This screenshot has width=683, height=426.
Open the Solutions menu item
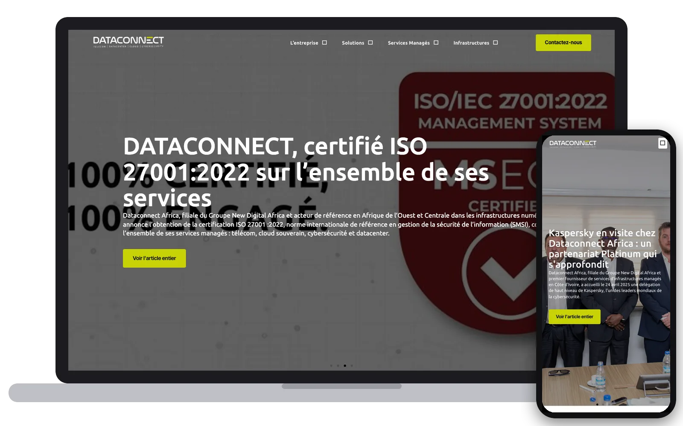353,43
